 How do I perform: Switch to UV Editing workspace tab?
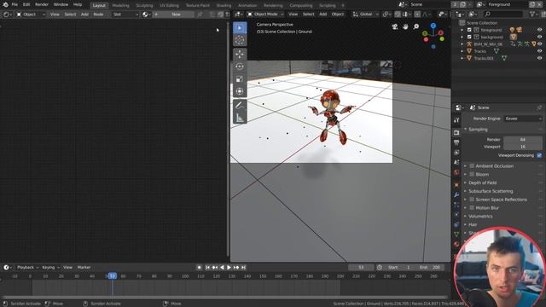(169, 6)
